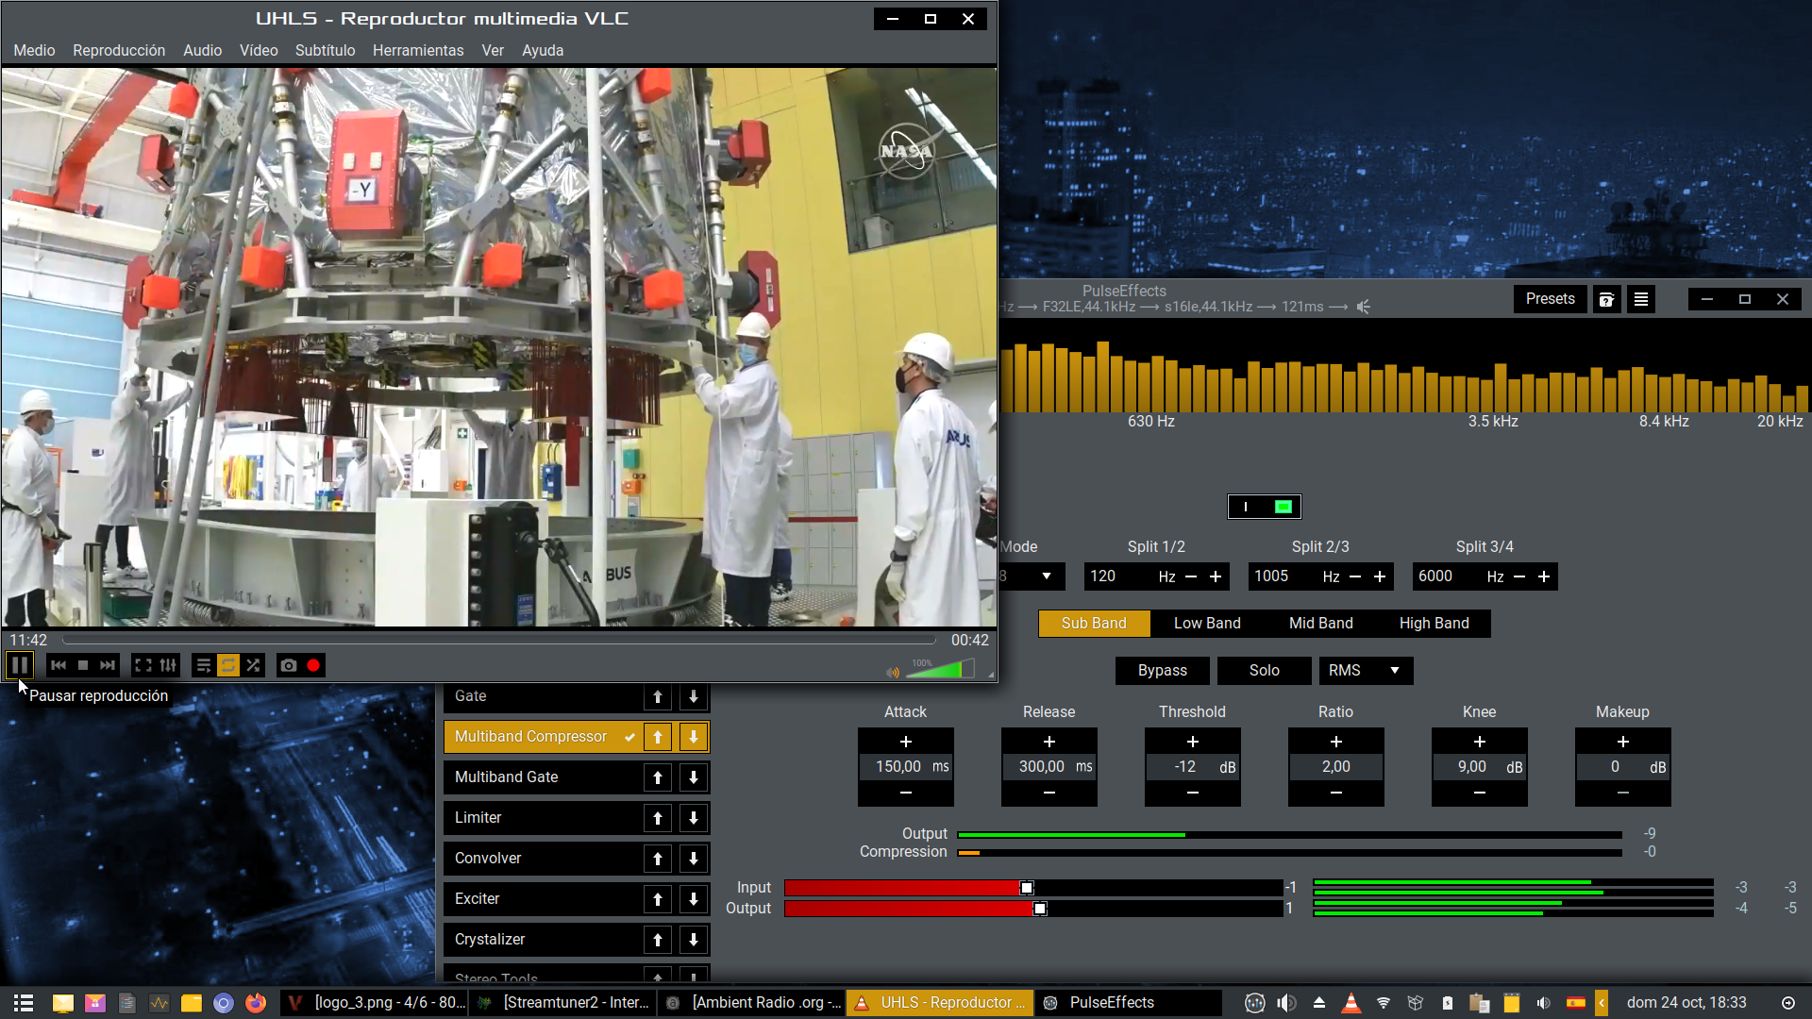Switch to the High Band tab
The width and height of the screenshot is (1812, 1019).
1434,624
